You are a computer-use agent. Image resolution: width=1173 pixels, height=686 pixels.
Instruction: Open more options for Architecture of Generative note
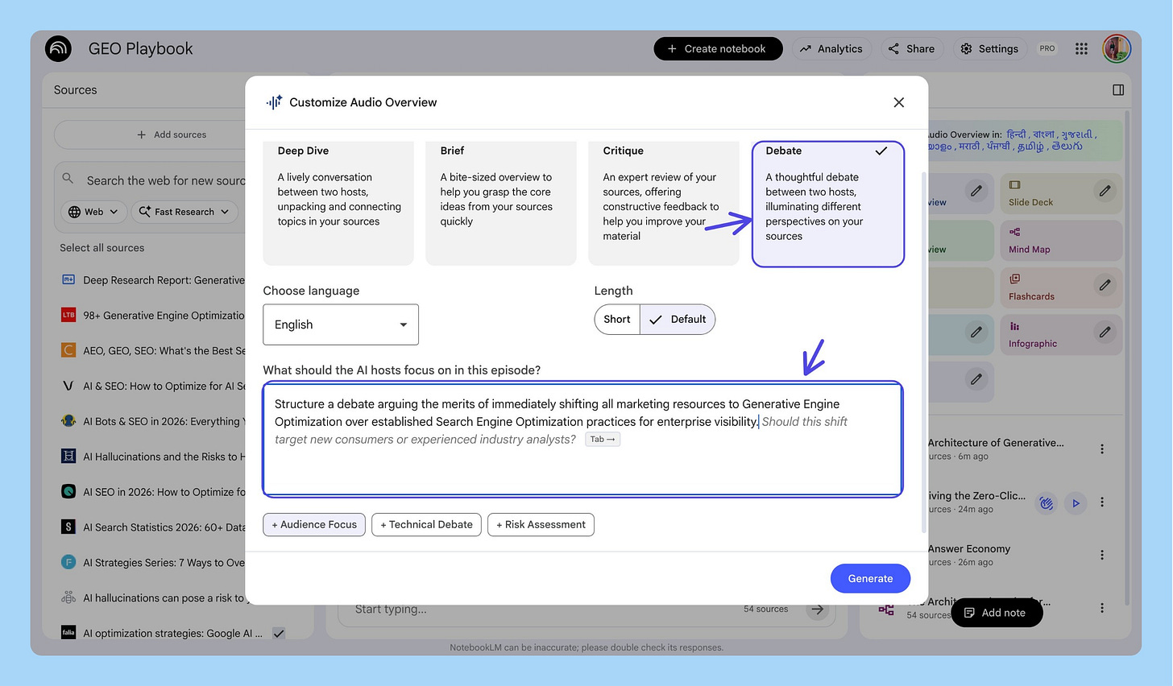(1102, 449)
